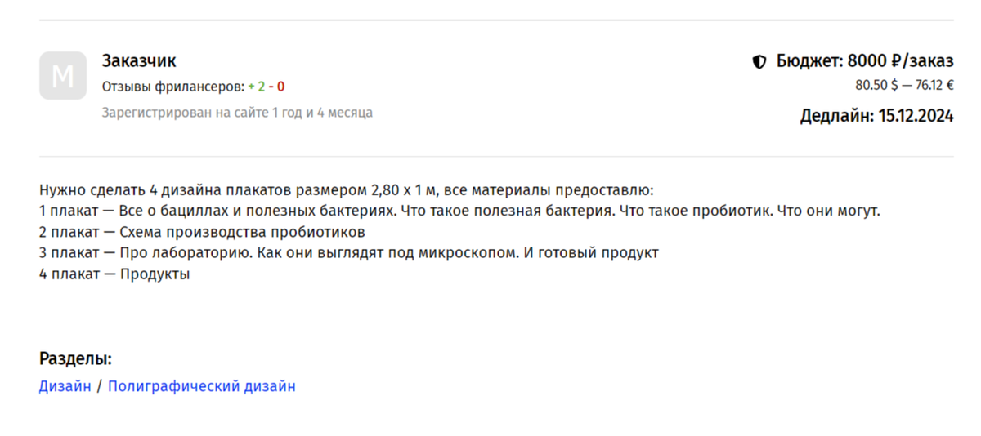
Task: Click the 3 плакат — Про лабораторию line
Action: click(349, 253)
